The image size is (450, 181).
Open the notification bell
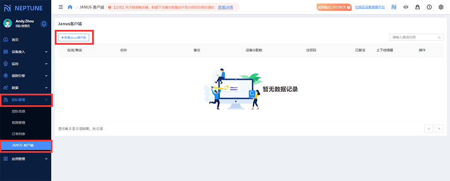[43, 24]
